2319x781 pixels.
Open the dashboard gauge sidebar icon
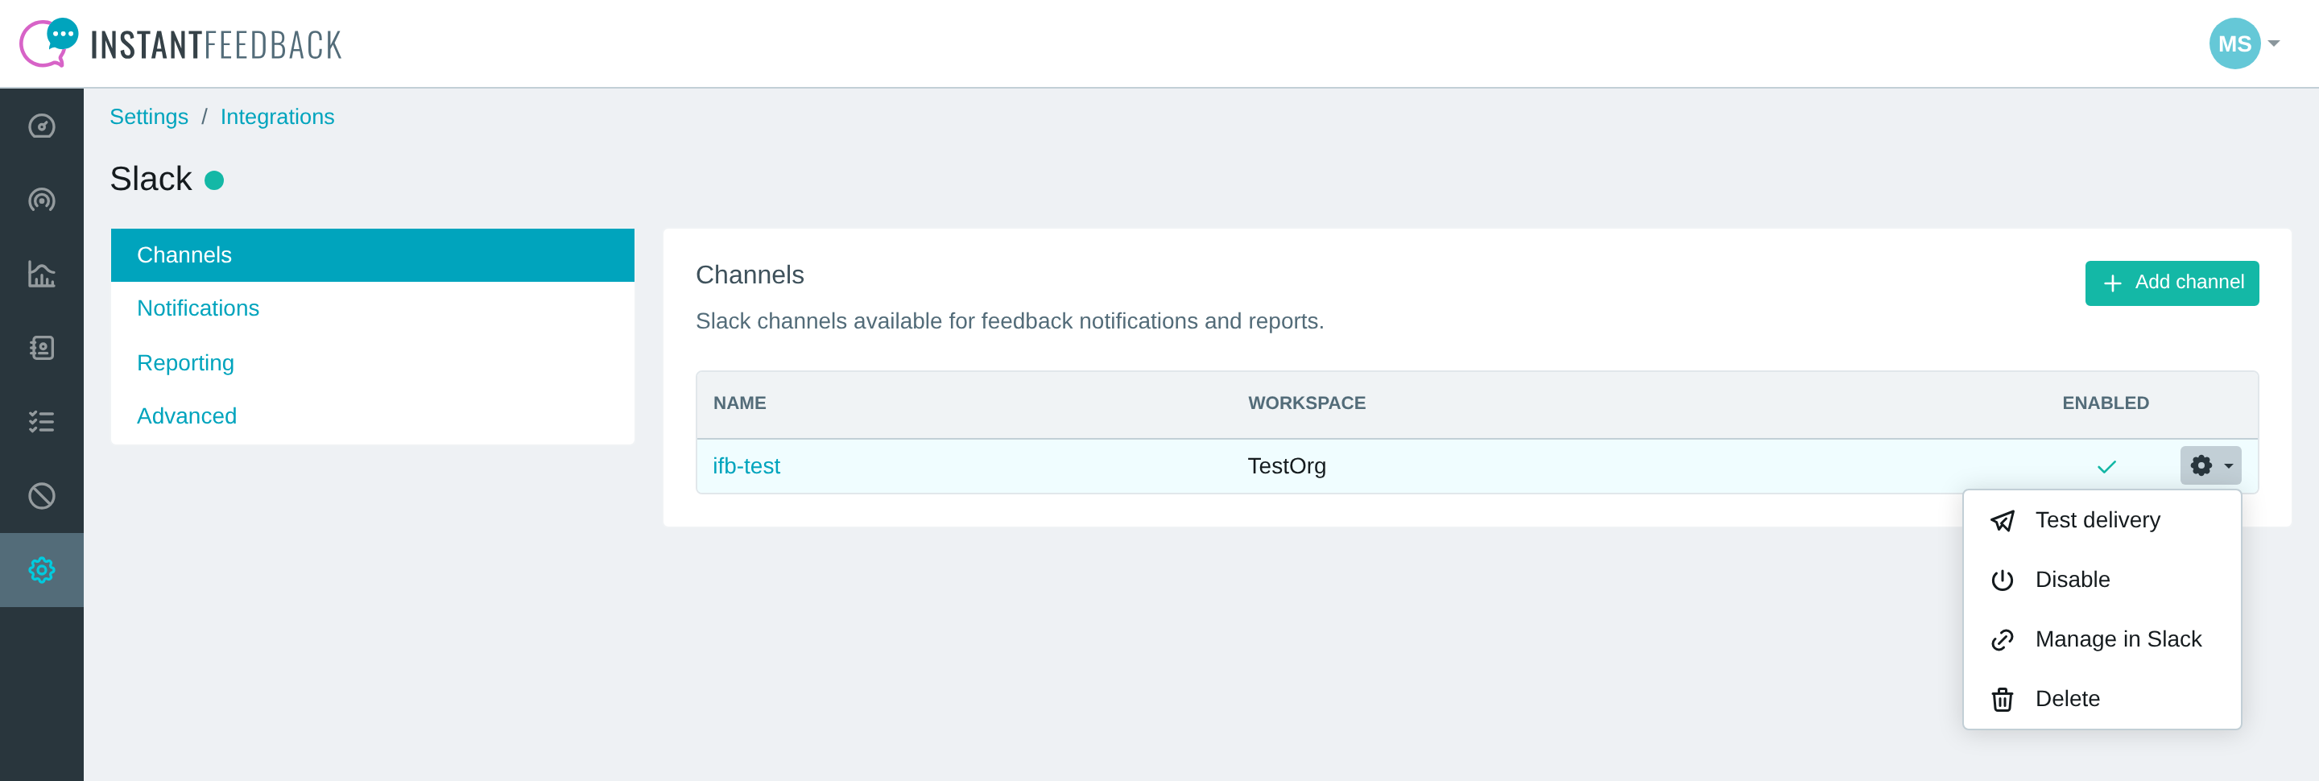(x=41, y=126)
